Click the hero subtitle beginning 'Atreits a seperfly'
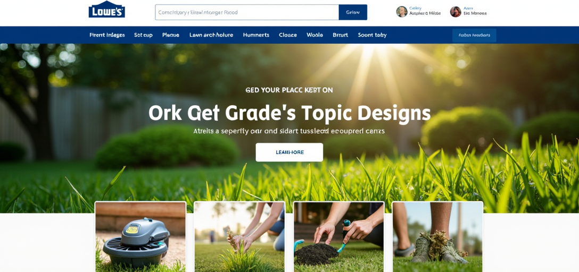This screenshot has width=579, height=272. [x=289, y=131]
